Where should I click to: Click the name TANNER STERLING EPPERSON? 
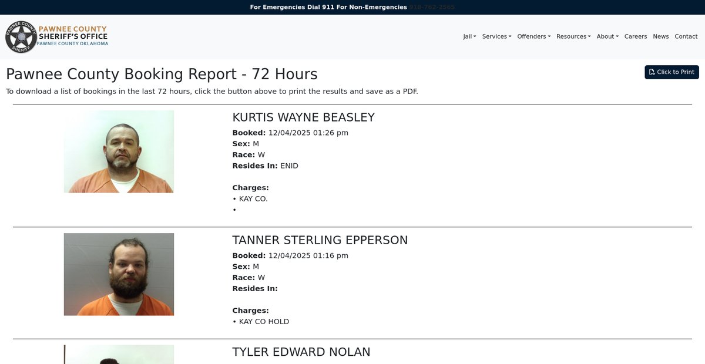320,240
